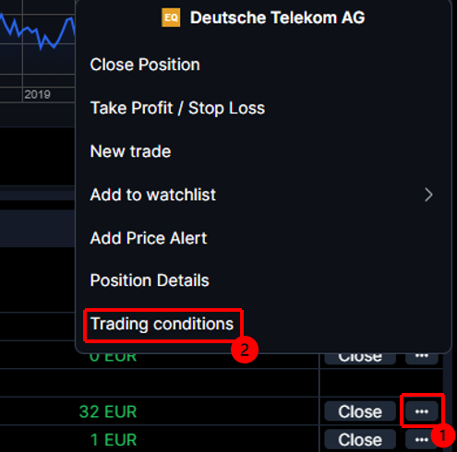Click the 2019 label on the chart axis
This screenshot has height=452, width=457.
[x=37, y=94]
